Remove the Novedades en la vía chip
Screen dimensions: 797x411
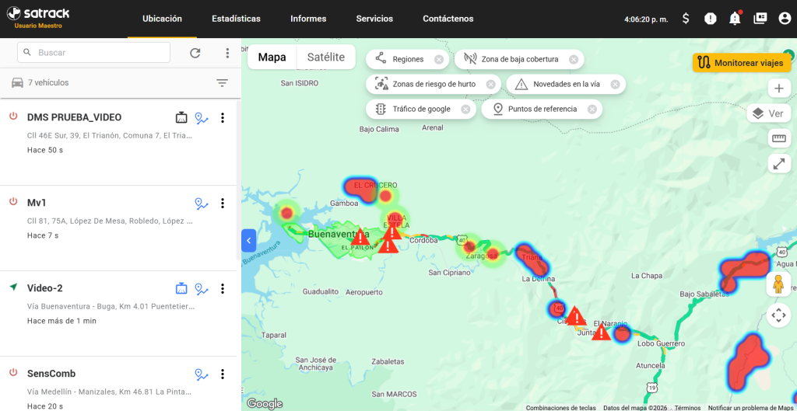[615, 84]
